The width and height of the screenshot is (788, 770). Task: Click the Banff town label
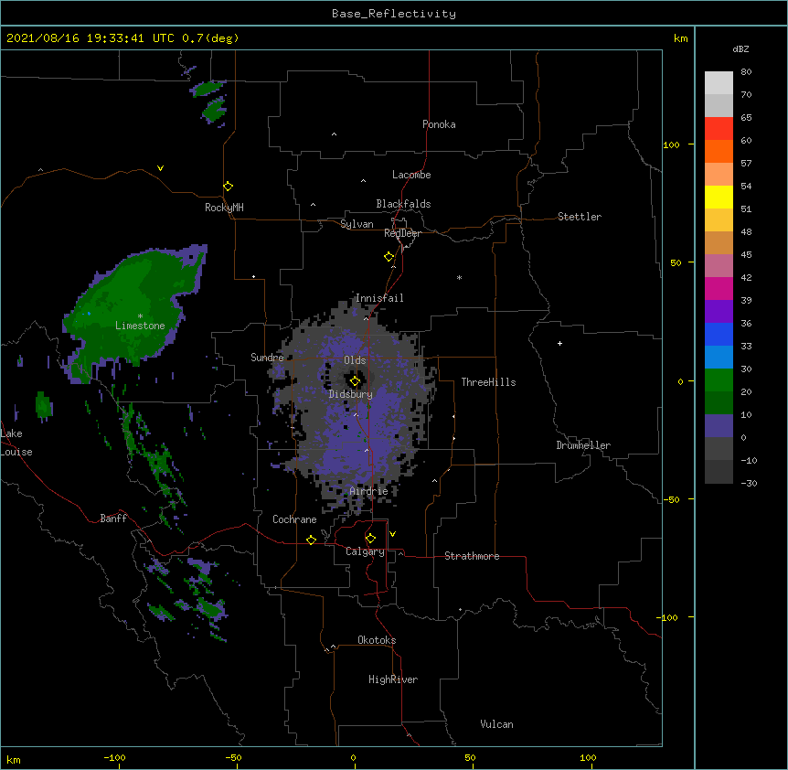[x=113, y=519]
